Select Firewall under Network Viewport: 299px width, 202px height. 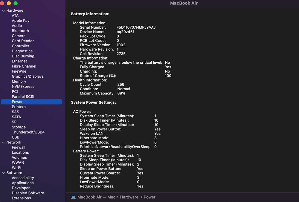(19, 147)
